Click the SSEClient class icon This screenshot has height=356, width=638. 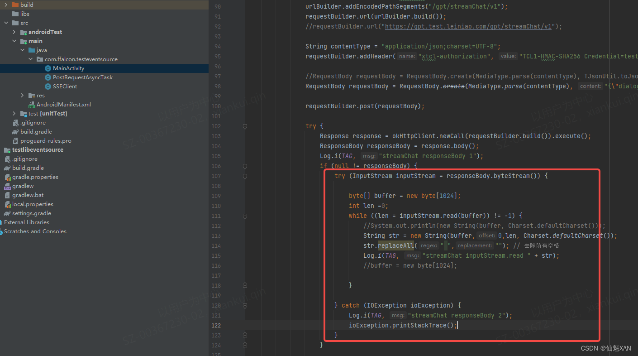[48, 87]
